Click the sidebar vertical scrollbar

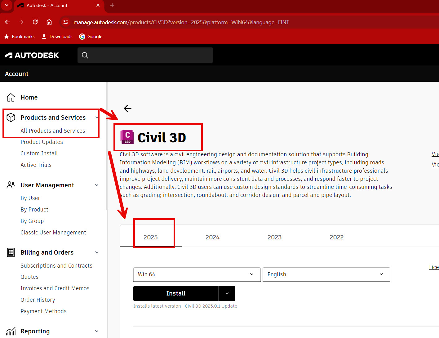(x=106, y=146)
